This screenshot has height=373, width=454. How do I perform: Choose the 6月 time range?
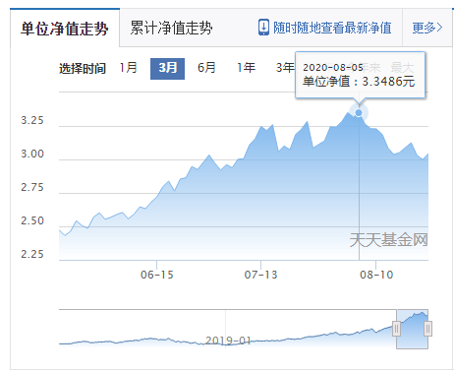point(206,68)
